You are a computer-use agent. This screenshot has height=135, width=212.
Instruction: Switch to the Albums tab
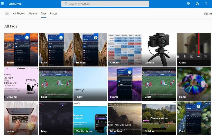33,14
